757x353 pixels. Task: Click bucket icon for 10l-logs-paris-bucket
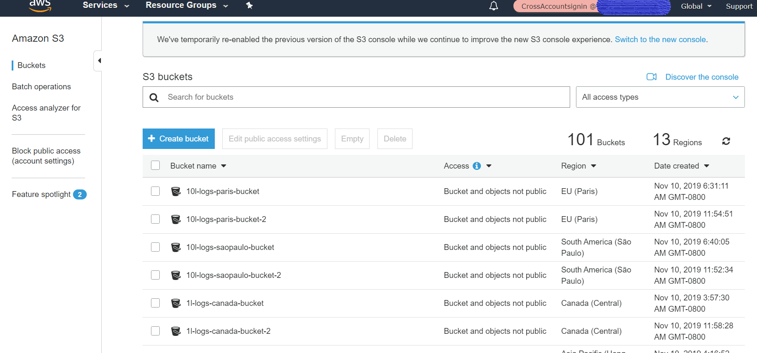(x=176, y=192)
